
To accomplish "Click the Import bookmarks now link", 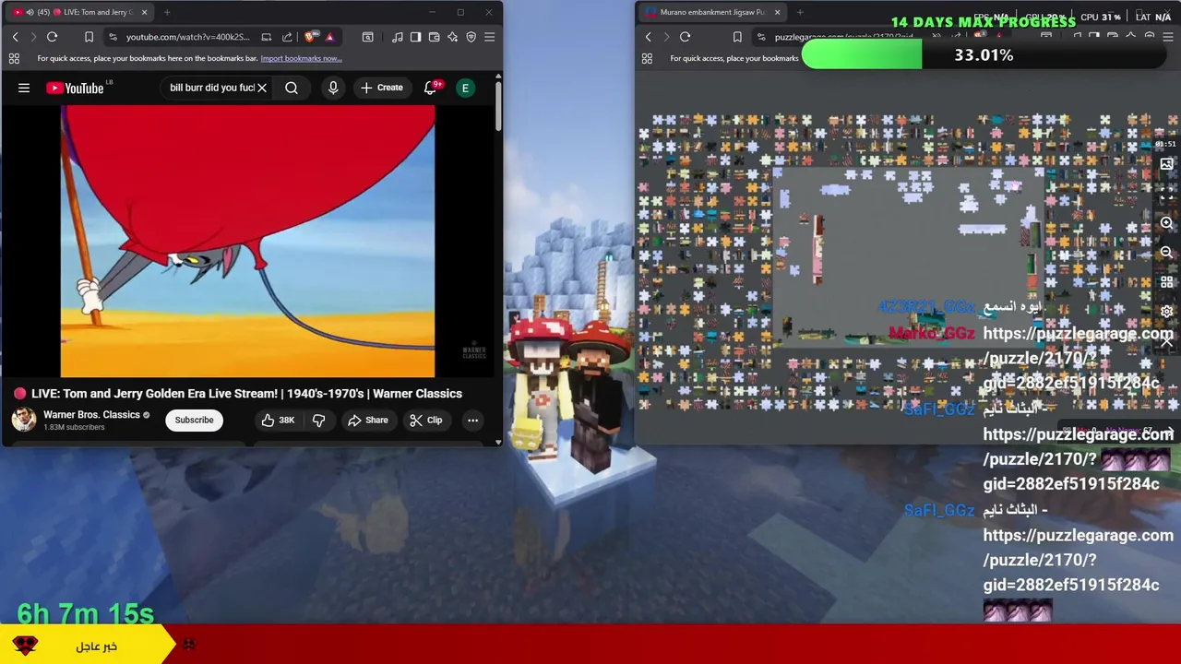I will coord(301,58).
